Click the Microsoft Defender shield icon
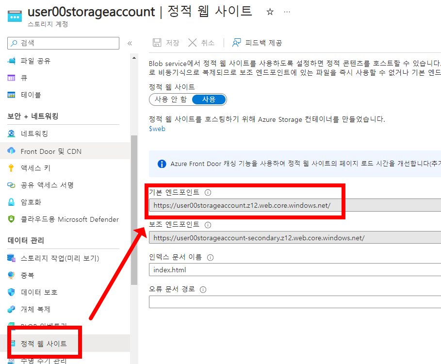This screenshot has width=441, height=364. (x=11, y=219)
